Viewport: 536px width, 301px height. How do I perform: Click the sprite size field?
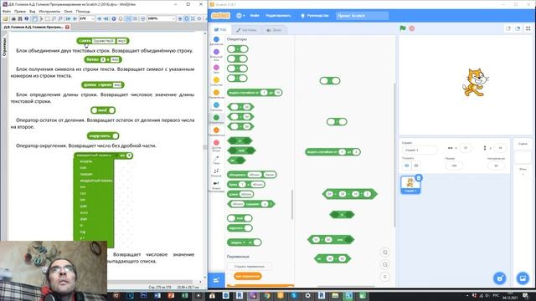tap(454, 166)
